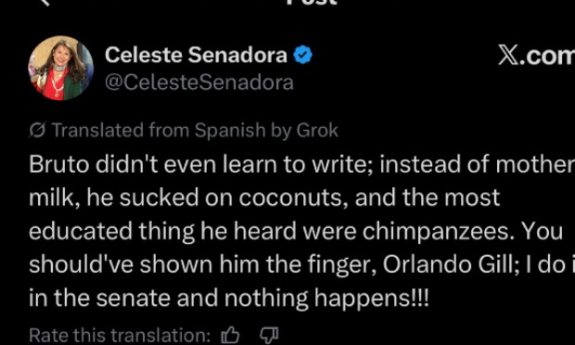
Task: Rate the translation with thumbs down
Action: click(269, 336)
